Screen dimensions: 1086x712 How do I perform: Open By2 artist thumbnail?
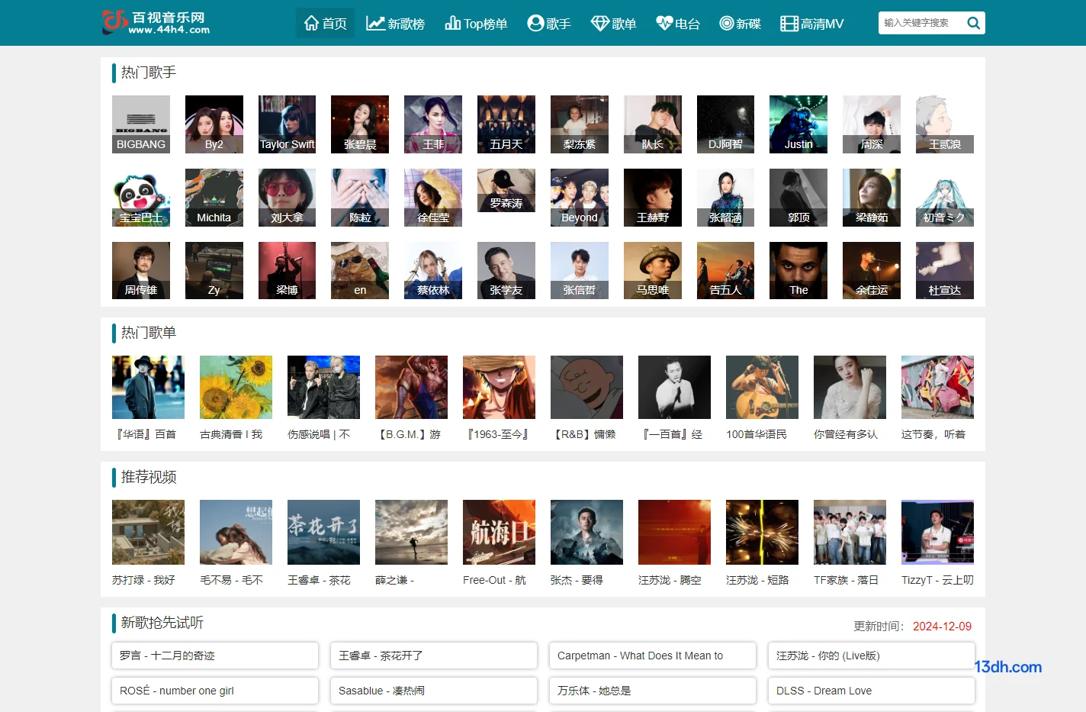click(x=214, y=124)
